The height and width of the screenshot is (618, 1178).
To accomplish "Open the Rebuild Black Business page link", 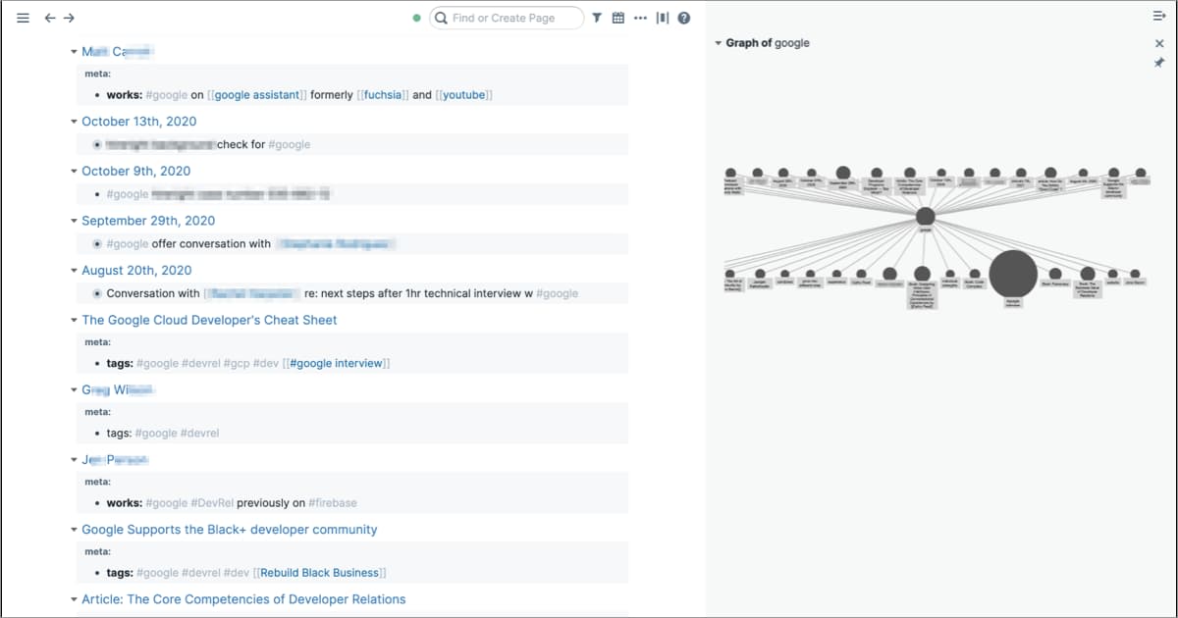I will 319,573.
